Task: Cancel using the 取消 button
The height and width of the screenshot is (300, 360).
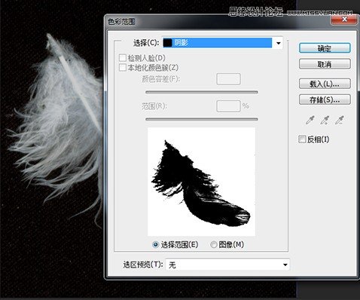Action: (x=325, y=64)
